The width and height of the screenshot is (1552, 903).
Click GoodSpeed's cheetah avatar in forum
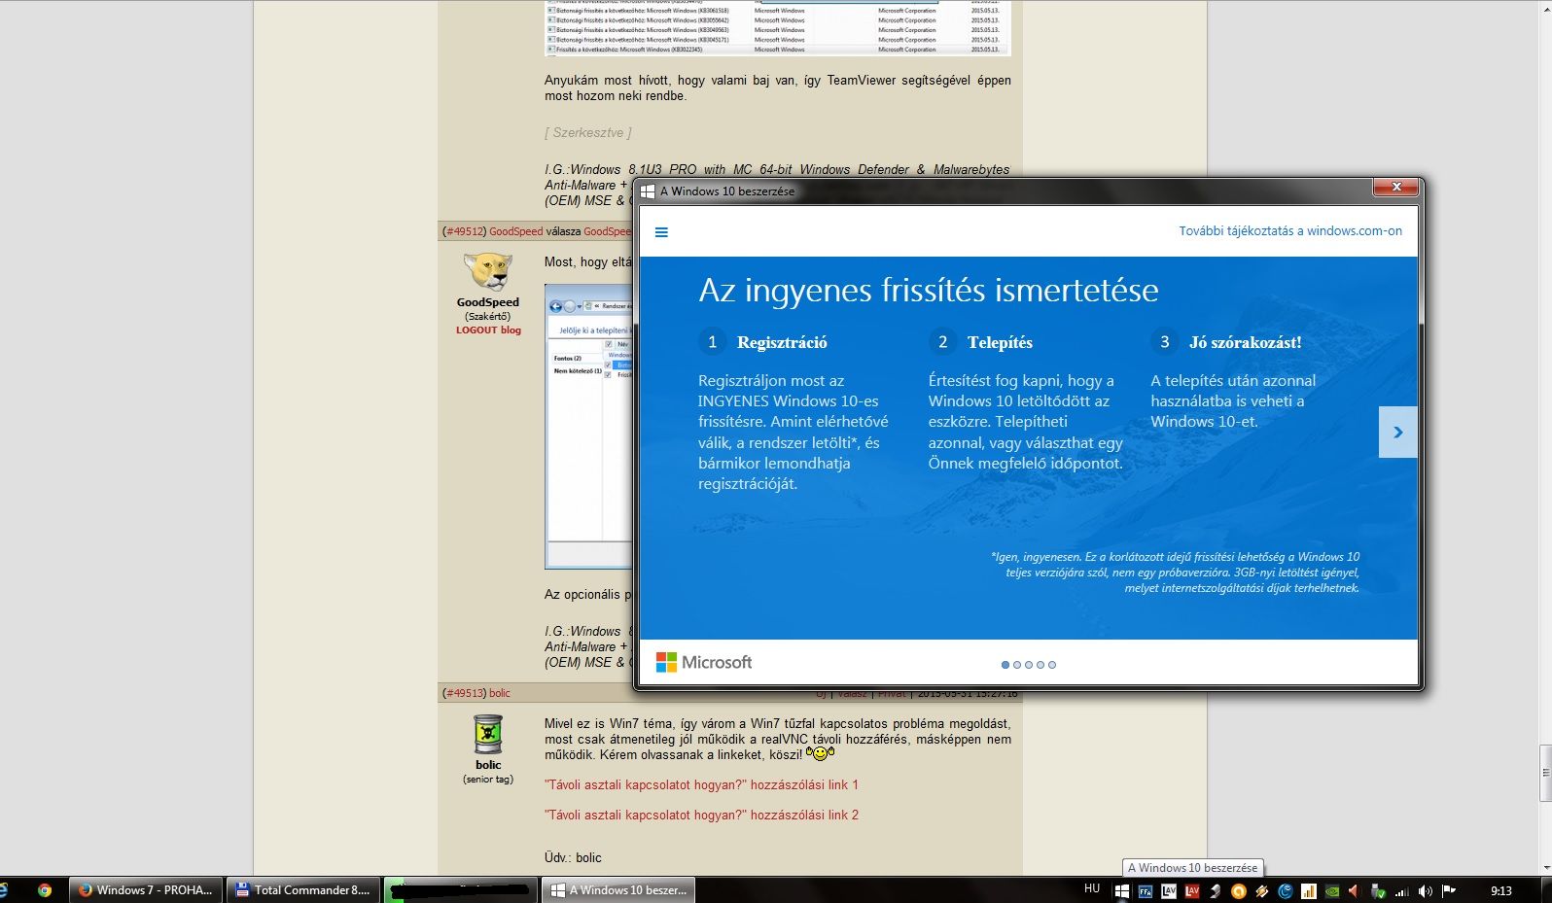click(488, 272)
